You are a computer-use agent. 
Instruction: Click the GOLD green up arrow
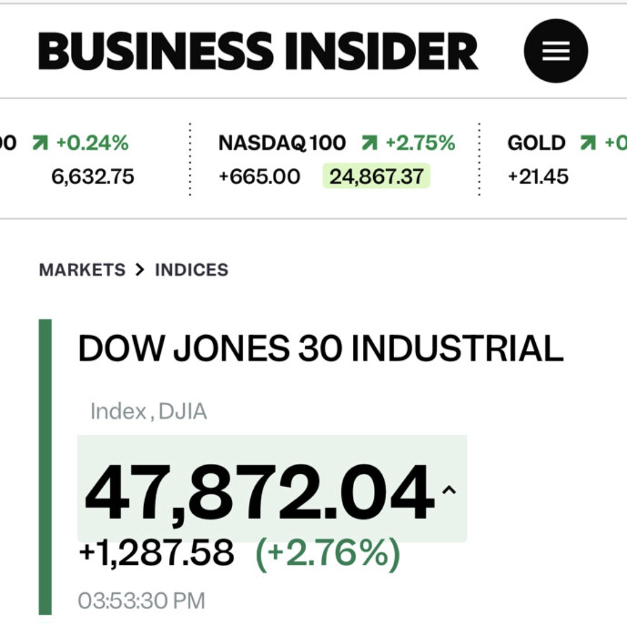(589, 143)
